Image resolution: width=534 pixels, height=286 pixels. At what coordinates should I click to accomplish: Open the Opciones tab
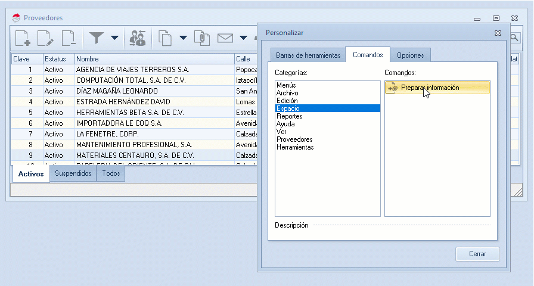pos(410,55)
